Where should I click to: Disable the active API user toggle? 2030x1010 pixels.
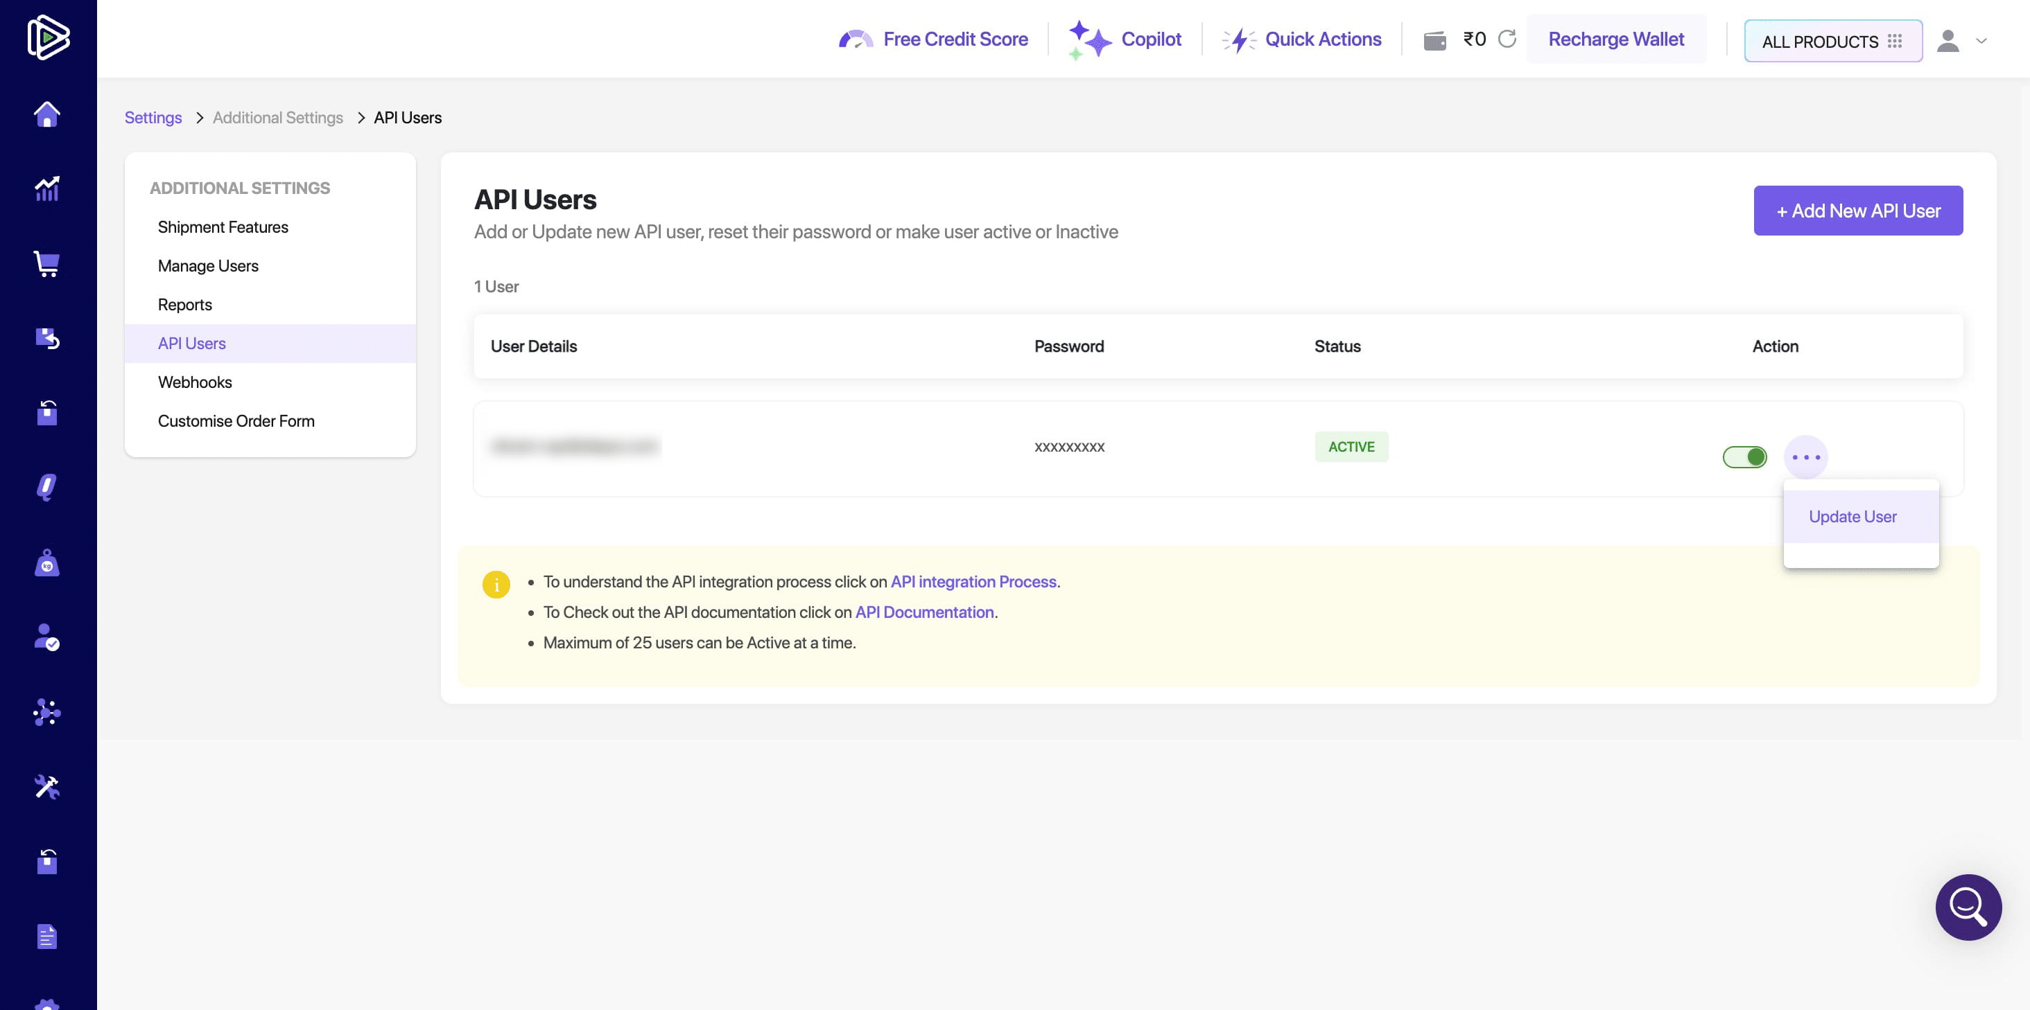pyautogui.click(x=1744, y=457)
